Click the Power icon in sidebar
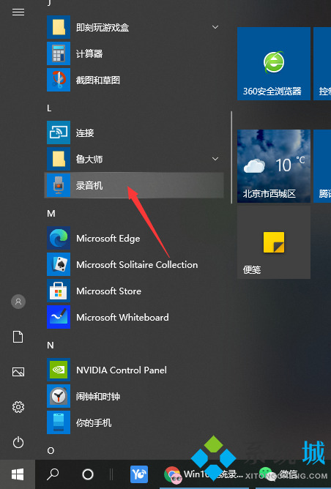Image resolution: width=331 pixels, height=489 pixels. (x=18, y=442)
